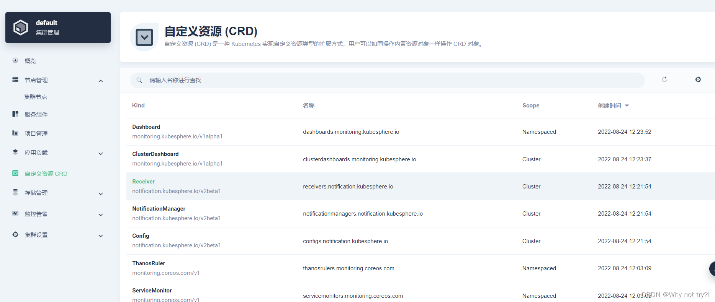Image resolution: width=715 pixels, height=302 pixels.
Task: Open the Config CRD link
Action: [x=141, y=236]
